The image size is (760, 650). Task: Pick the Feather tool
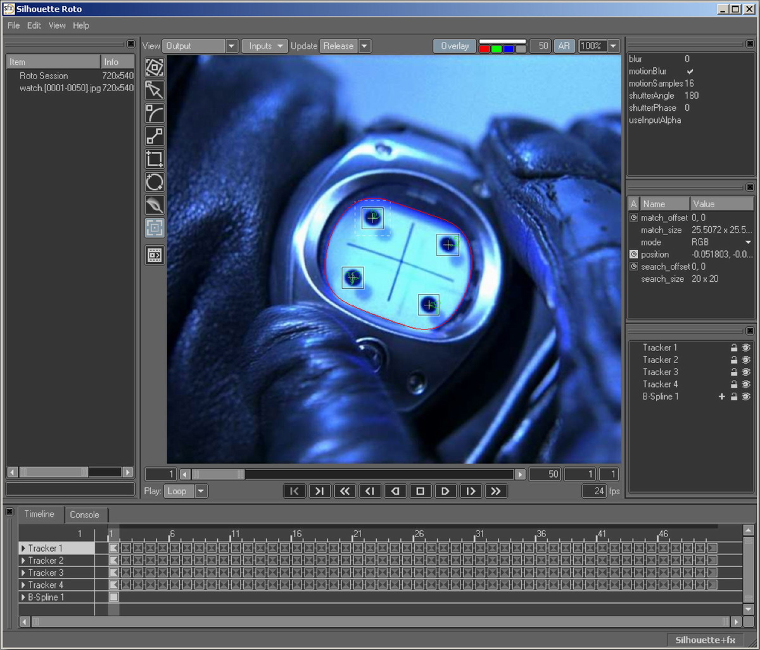155,205
